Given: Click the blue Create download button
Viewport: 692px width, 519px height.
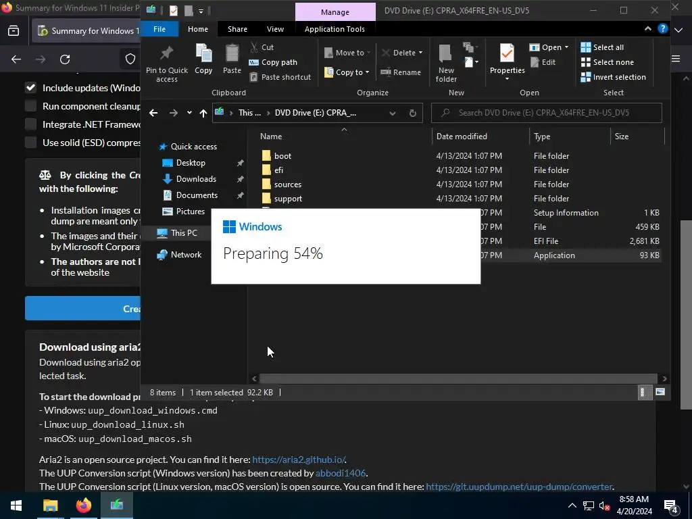Looking at the screenshot, I should 83,308.
